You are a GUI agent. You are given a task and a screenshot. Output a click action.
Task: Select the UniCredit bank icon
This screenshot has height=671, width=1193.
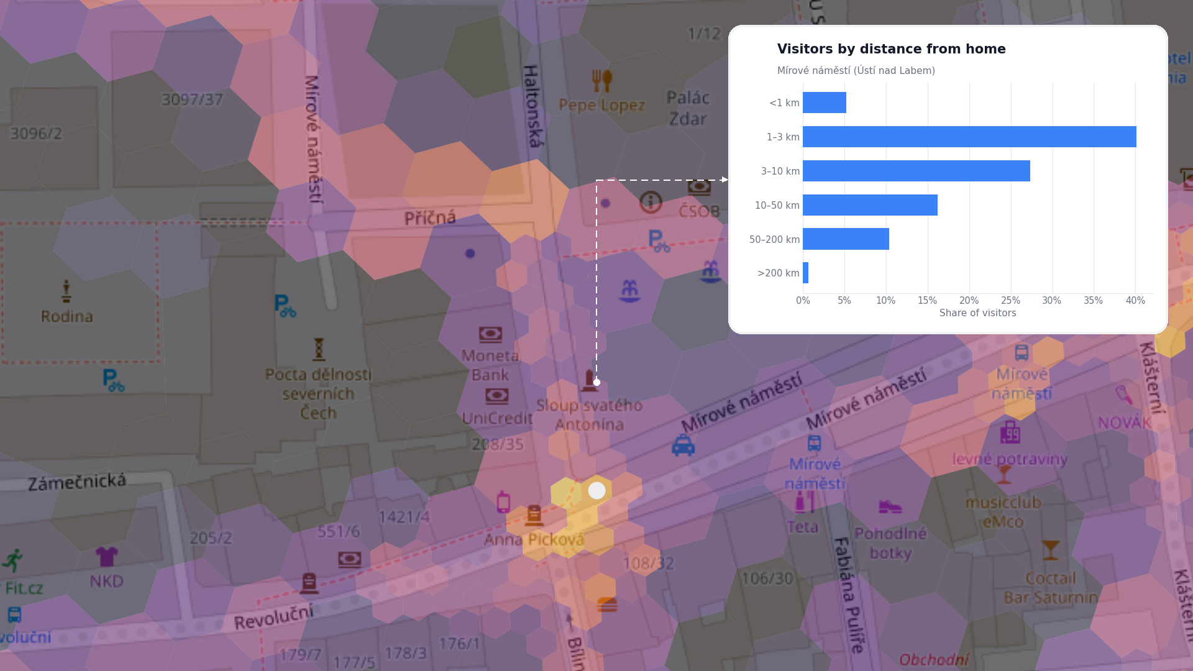pos(496,396)
